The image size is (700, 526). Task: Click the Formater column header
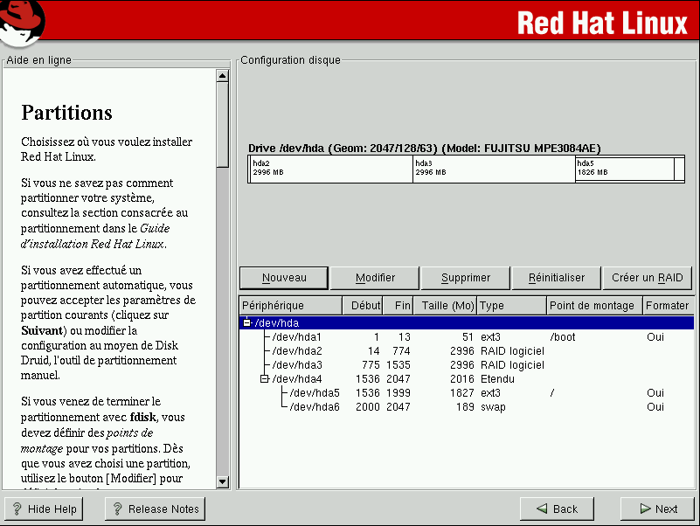click(669, 306)
